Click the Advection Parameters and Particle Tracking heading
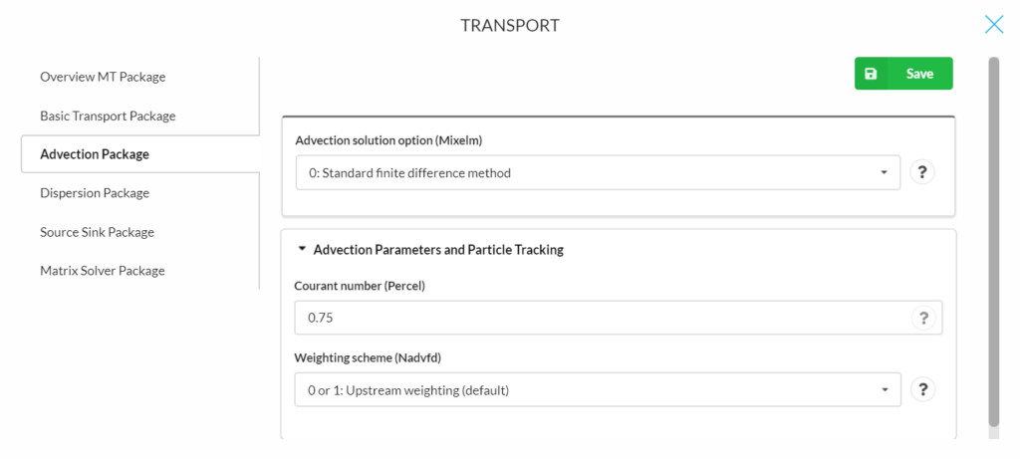 (438, 249)
